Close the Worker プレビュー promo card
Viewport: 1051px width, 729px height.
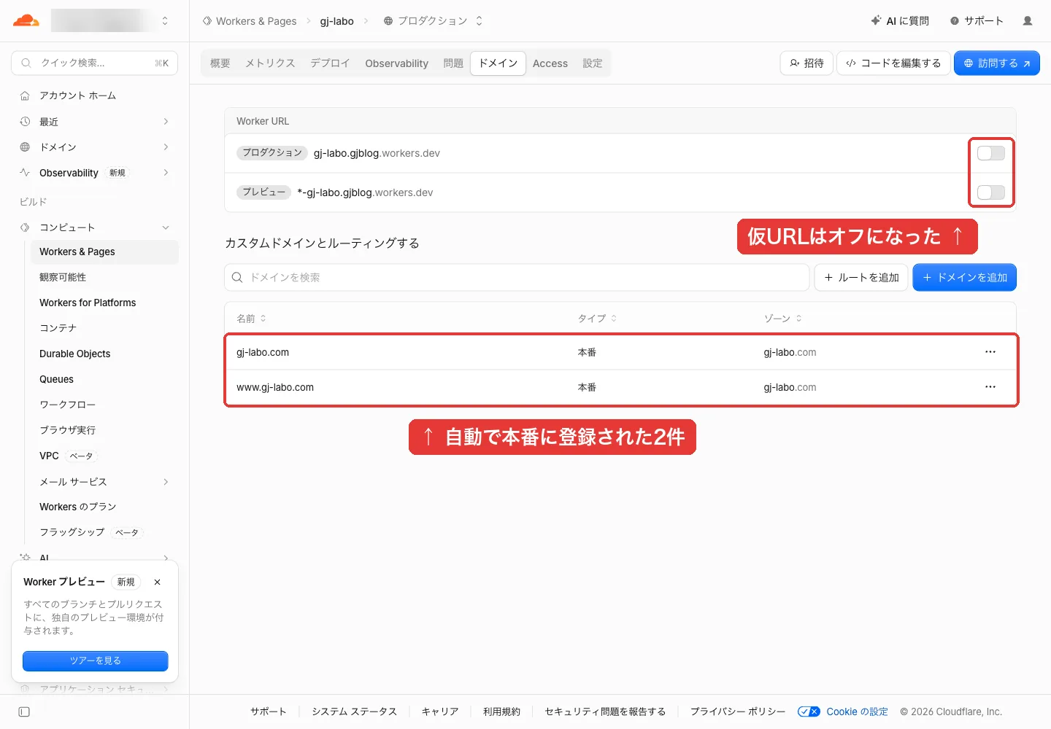[x=157, y=582]
